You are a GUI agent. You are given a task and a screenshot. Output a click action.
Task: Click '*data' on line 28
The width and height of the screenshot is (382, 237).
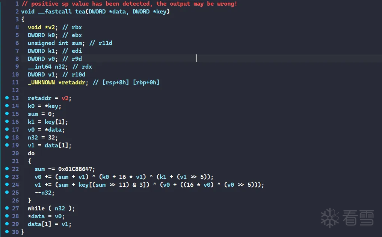click(36, 216)
